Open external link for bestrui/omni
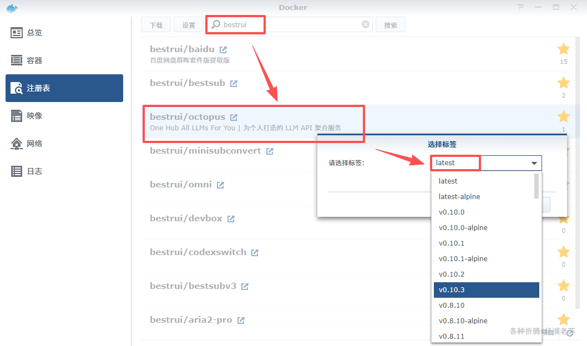587x346 pixels. 220,185
